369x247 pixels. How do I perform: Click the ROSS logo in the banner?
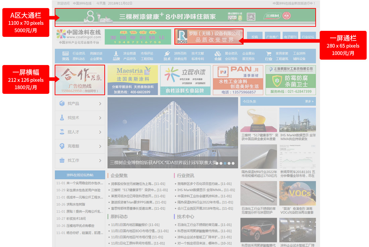182,37
